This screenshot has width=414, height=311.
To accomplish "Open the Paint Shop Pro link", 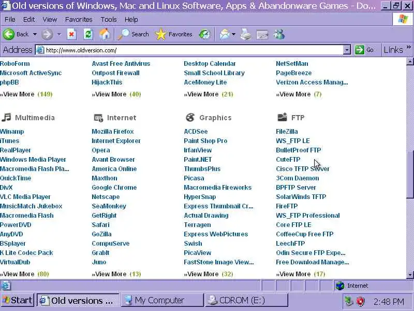I will pos(205,140).
